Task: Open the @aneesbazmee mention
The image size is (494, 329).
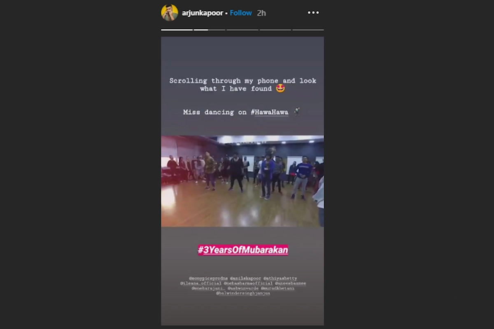Action: (x=291, y=283)
